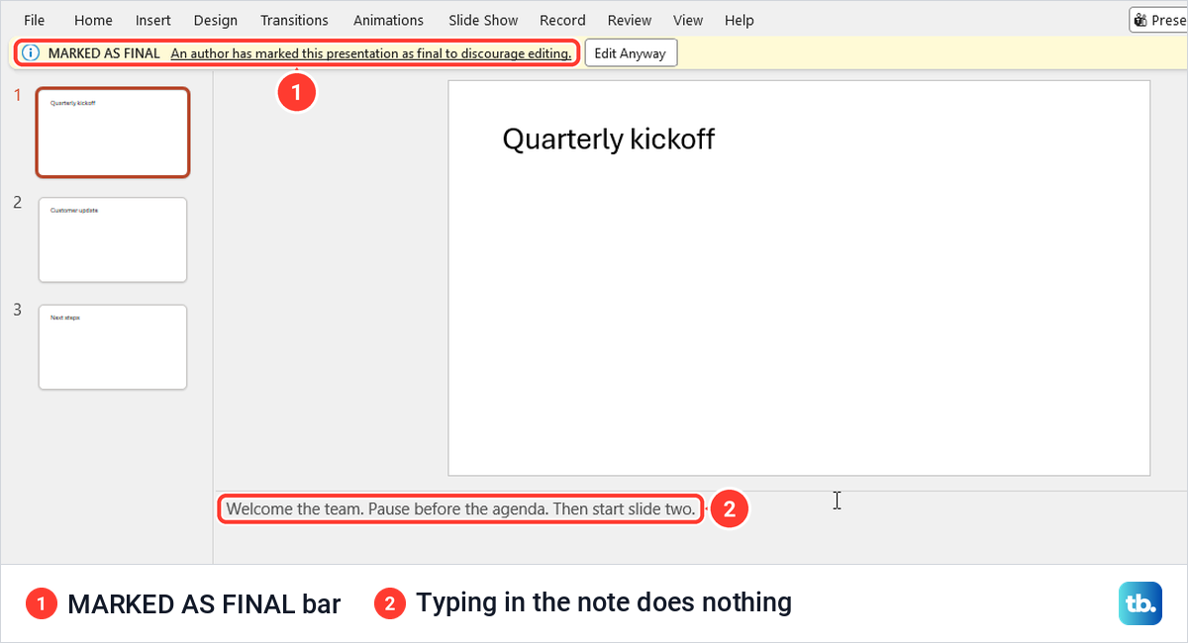Click the Edit Anyway button

tap(631, 53)
